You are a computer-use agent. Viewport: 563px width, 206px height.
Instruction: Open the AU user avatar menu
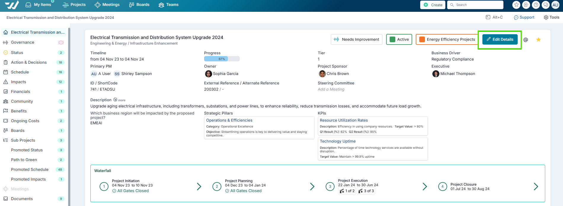[x=555, y=5]
